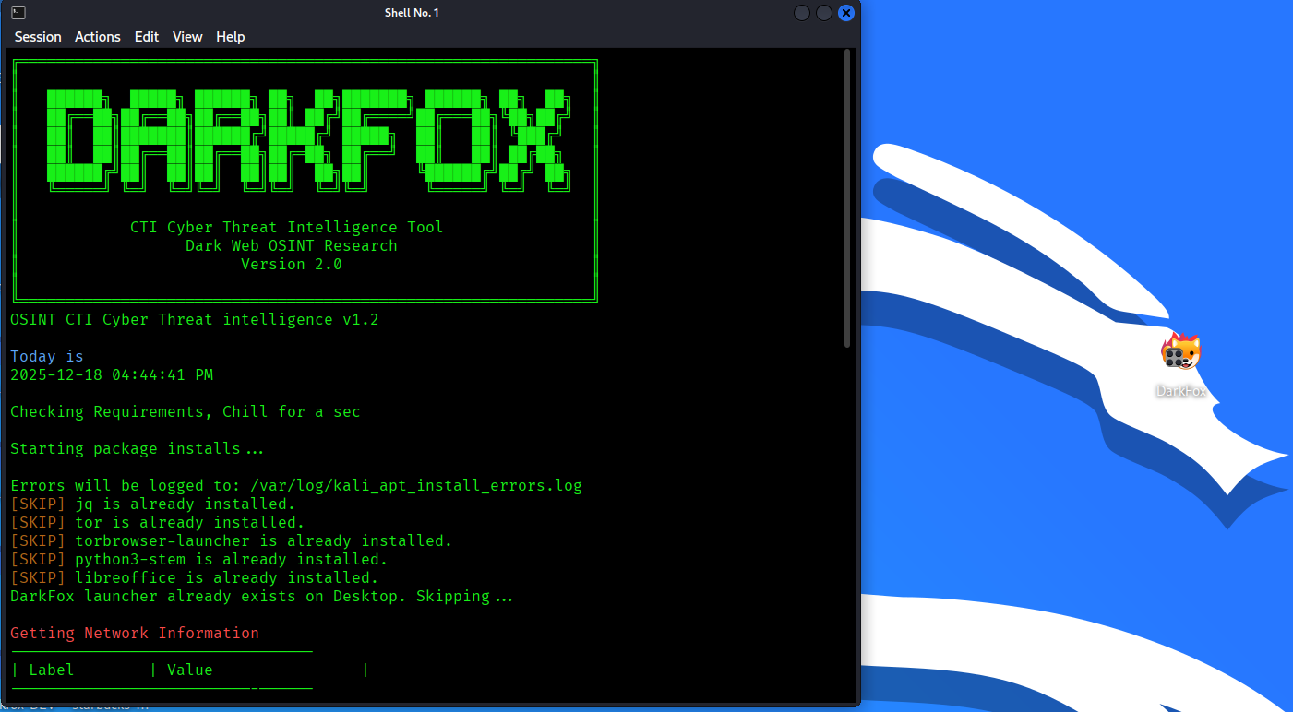Click the 'Value' table column header
The image size is (1293, 712).
pyautogui.click(x=190, y=670)
